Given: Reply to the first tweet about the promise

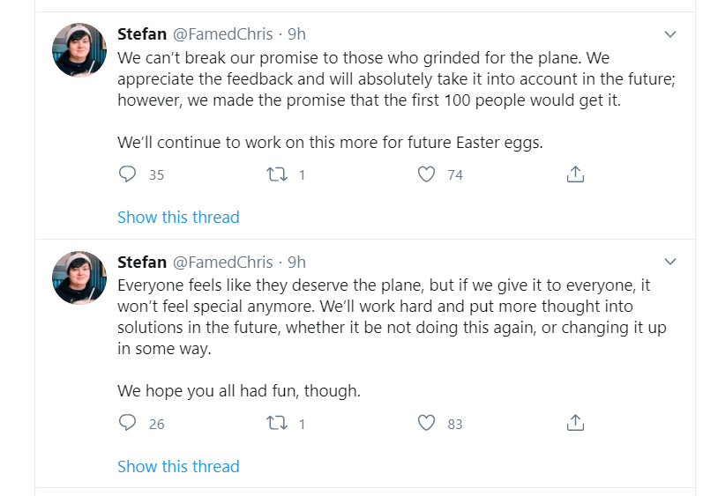Looking at the screenshot, I should [128, 174].
